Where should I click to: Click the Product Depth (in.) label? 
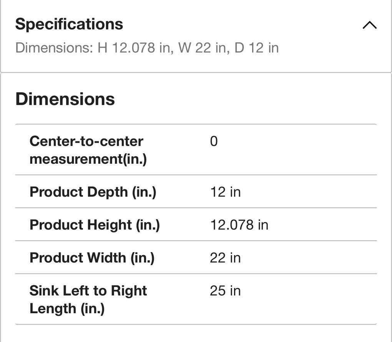pyautogui.click(x=93, y=192)
